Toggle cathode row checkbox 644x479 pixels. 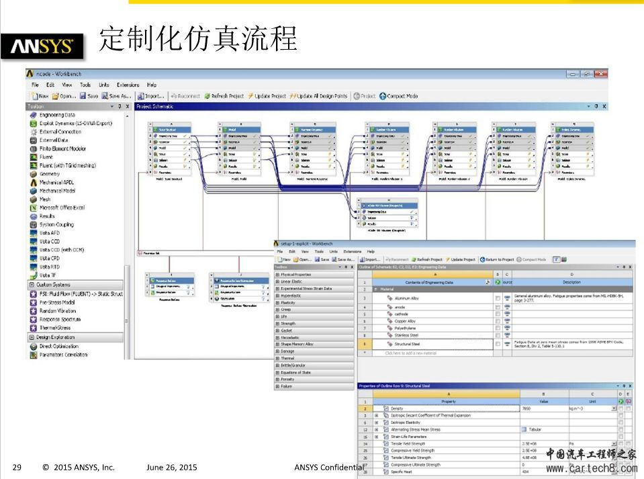coord(498,314)
